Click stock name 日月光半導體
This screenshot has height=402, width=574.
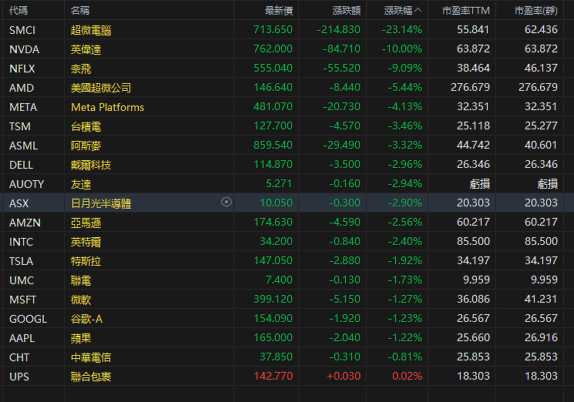pyautogui.click(x=101, y=203)
